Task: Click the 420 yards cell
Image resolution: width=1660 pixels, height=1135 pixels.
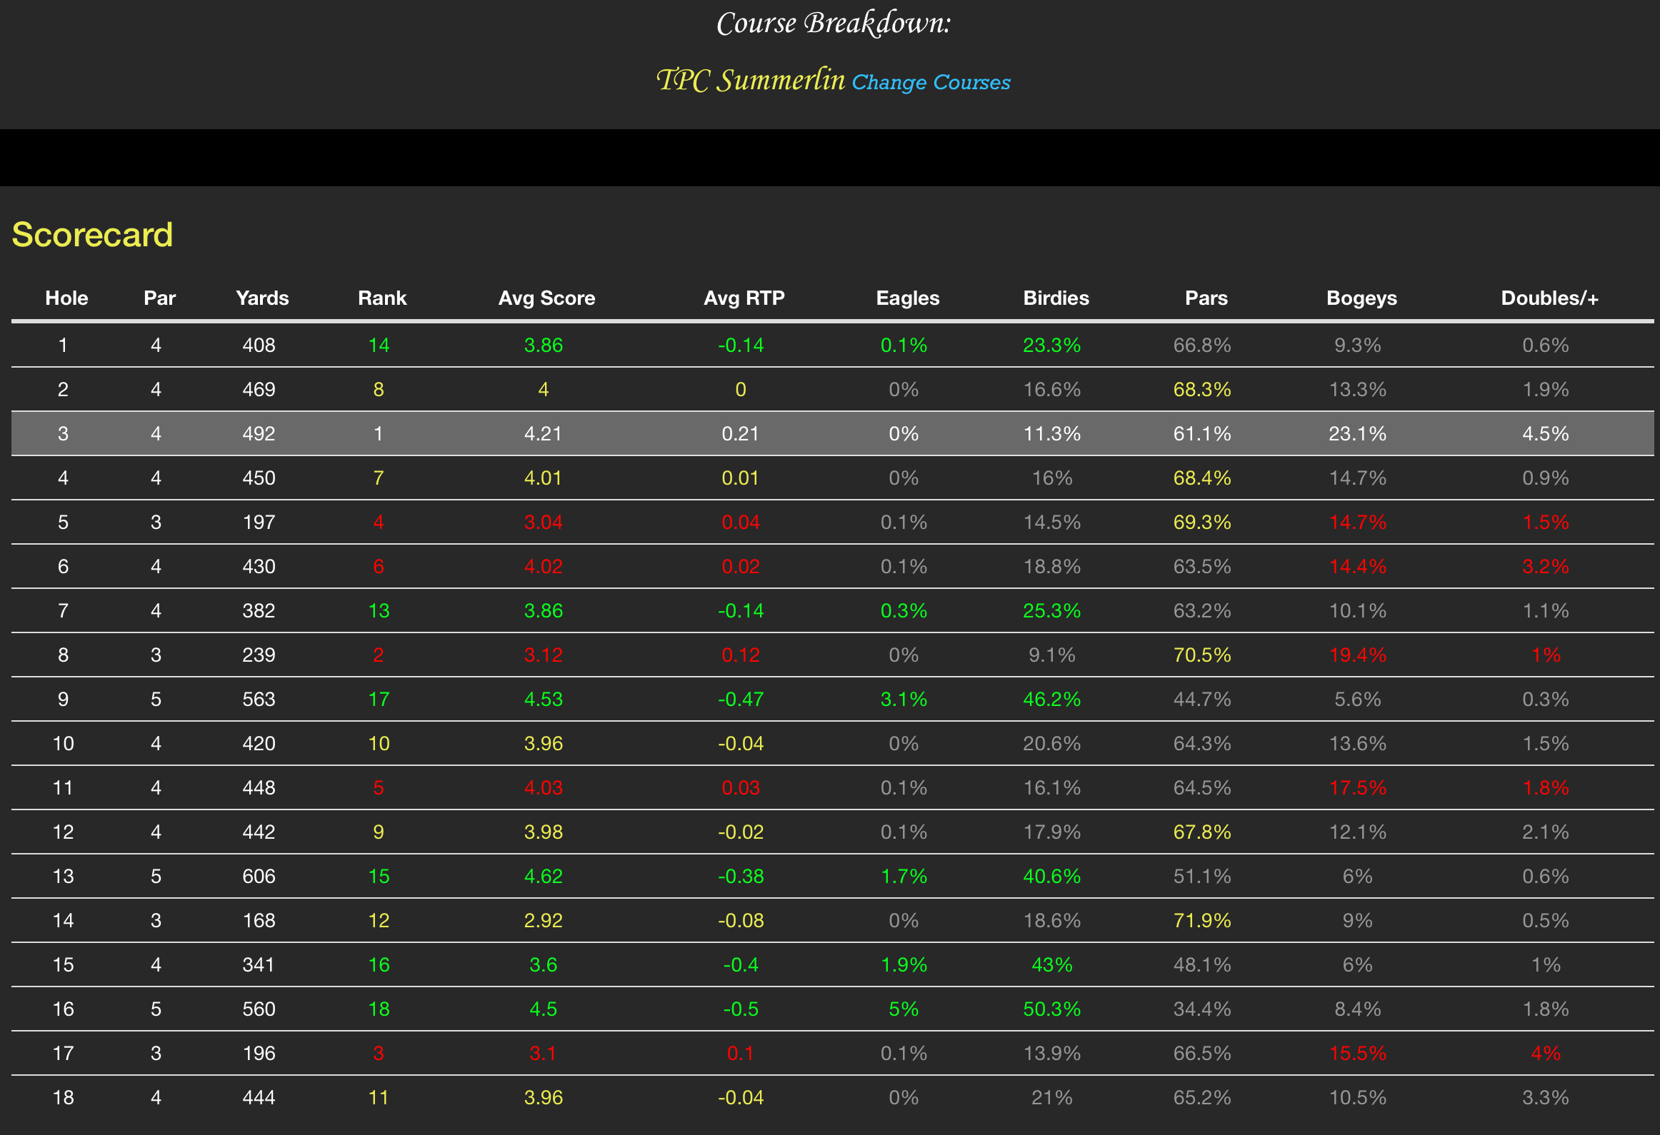Action: (x=259, y=743)
